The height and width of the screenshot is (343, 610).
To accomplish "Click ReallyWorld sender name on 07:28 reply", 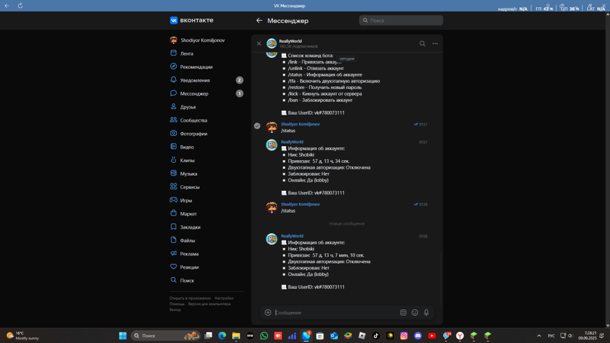I will point(292,236).
